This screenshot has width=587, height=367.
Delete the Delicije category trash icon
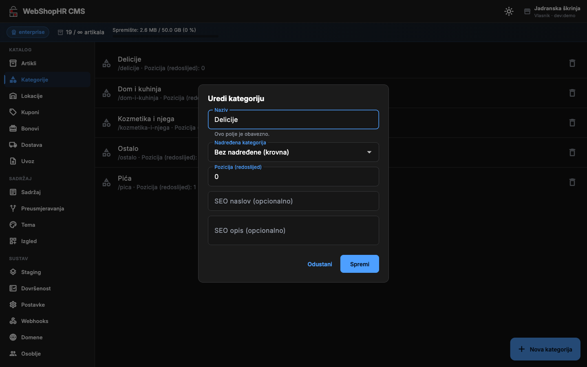point(572,63)
